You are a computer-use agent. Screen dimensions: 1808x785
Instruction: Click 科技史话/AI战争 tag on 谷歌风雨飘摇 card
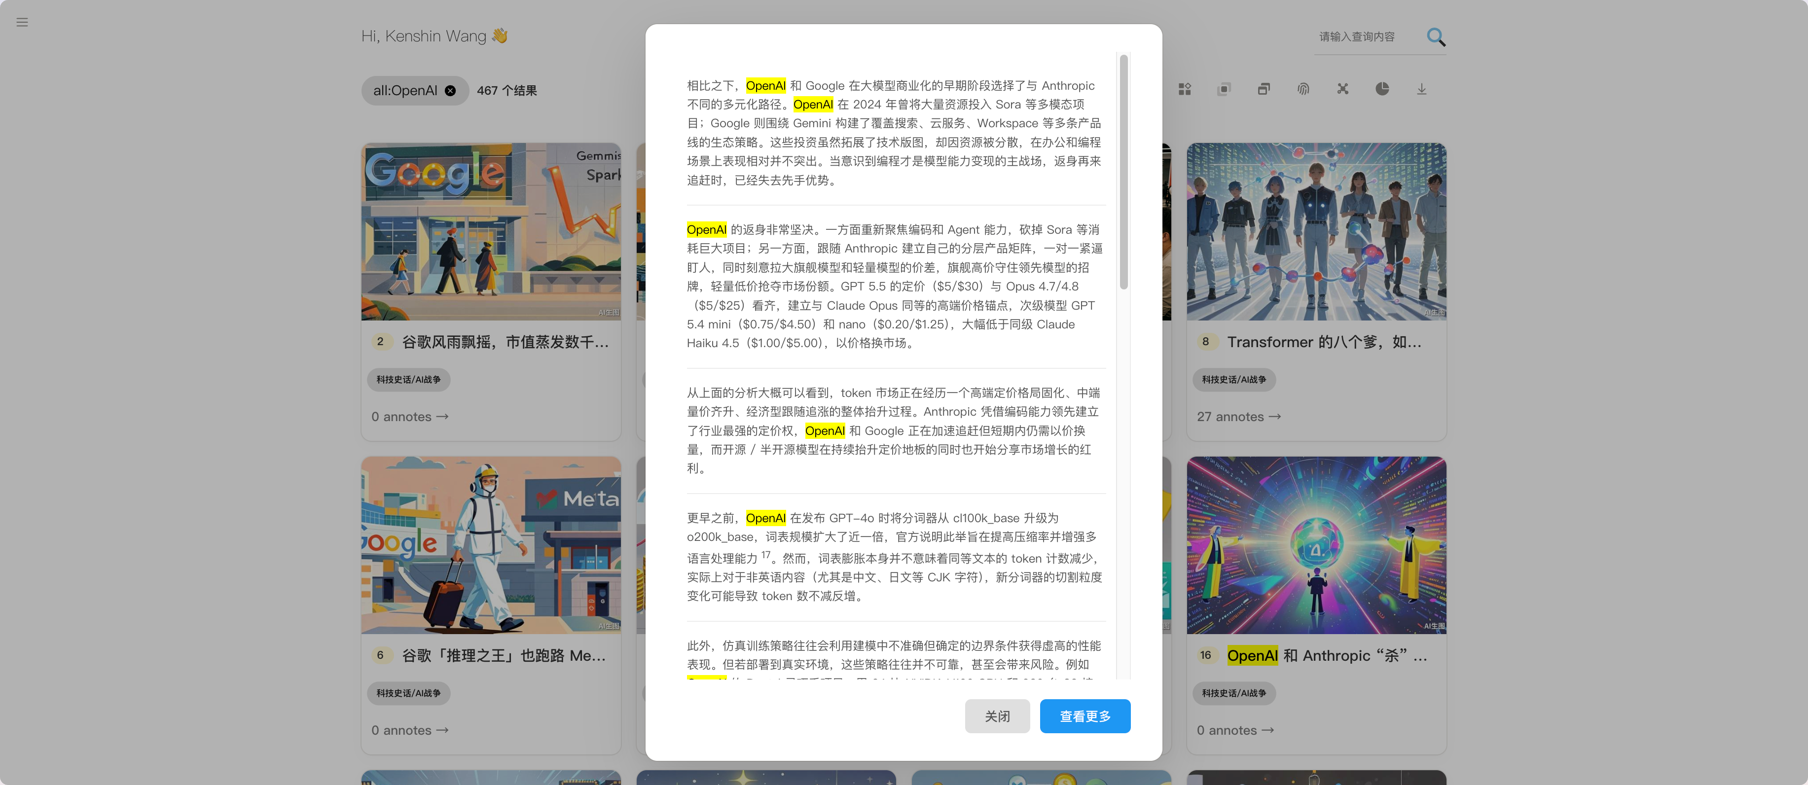(408, 380)
